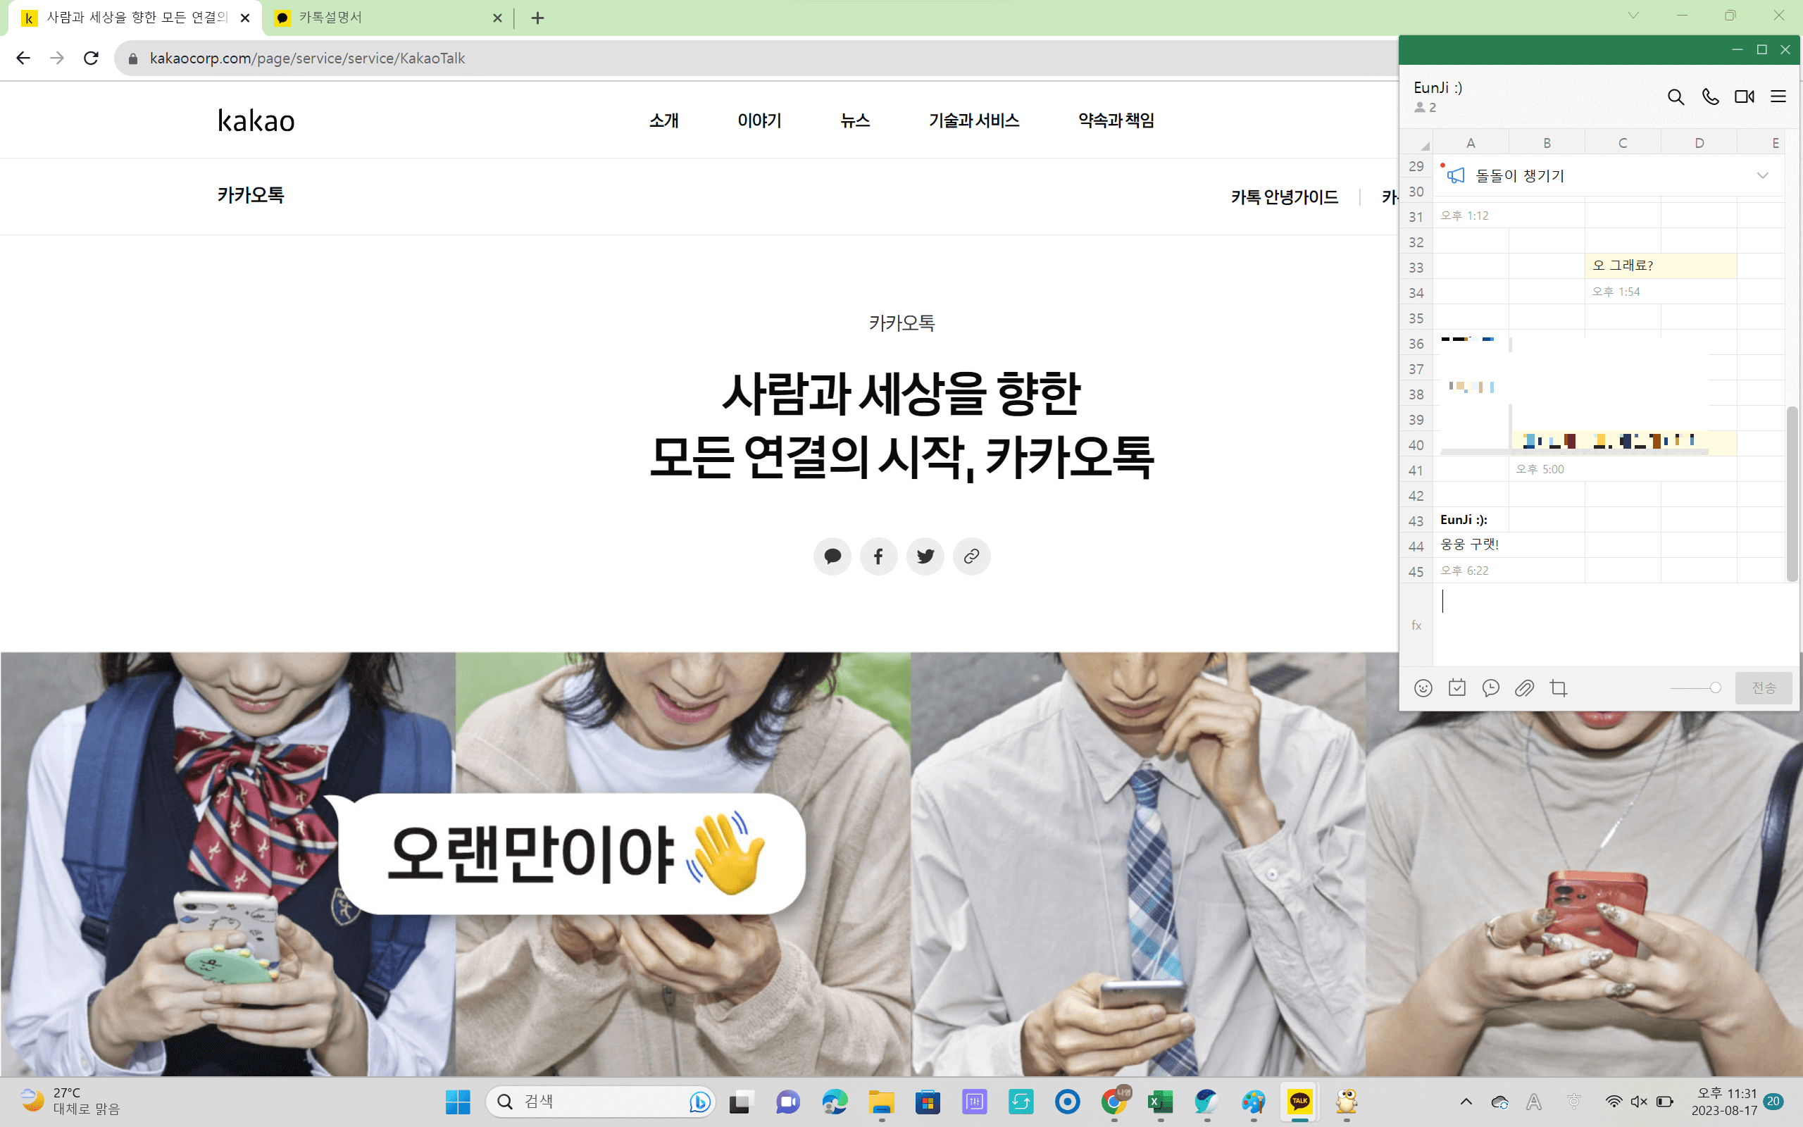Open a new browser tab
1803x1127 pixels.
pyautogui.click(x=538, y=18)
